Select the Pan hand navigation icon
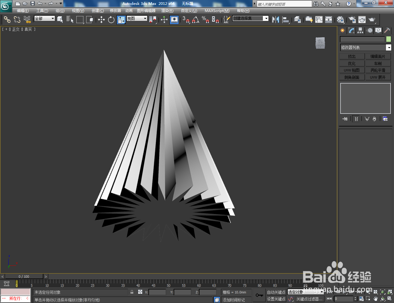This screenshot has width=394, height=303. [x=376, y=299]
